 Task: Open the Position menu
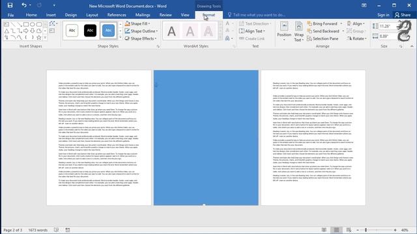284,32
